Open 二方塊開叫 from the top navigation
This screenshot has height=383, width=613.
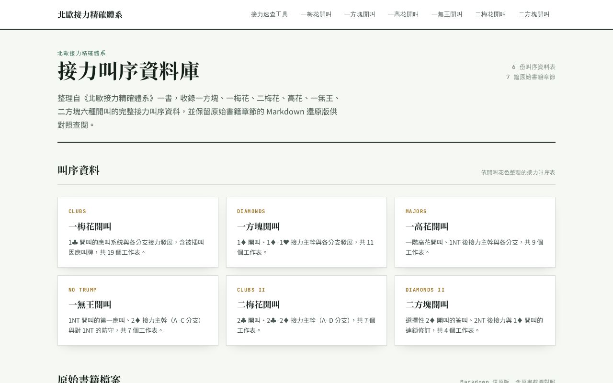[534, 14]
